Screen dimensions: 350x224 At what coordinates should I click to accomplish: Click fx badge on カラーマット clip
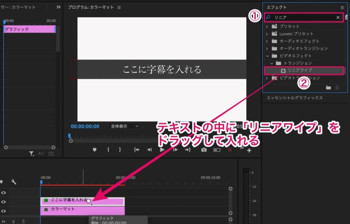pyautogui.click(x=46, y=210)
